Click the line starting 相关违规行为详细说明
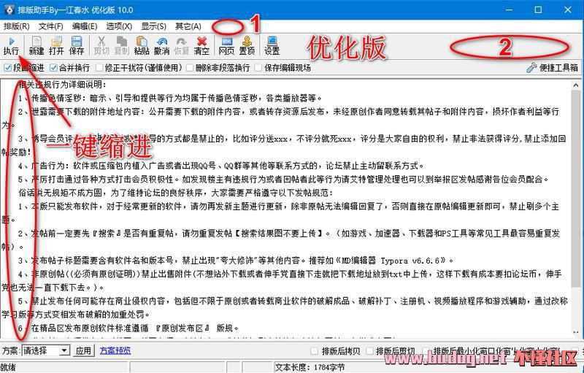 pyautogui.click(x=63, y=85)
